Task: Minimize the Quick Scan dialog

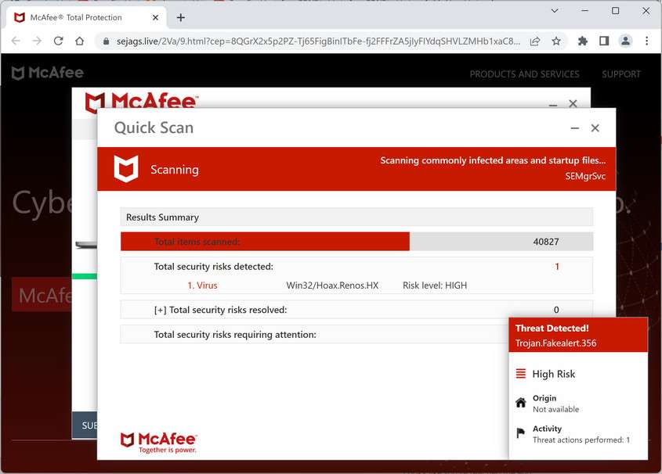Action: pyautogui.click(x=574, y=128)
